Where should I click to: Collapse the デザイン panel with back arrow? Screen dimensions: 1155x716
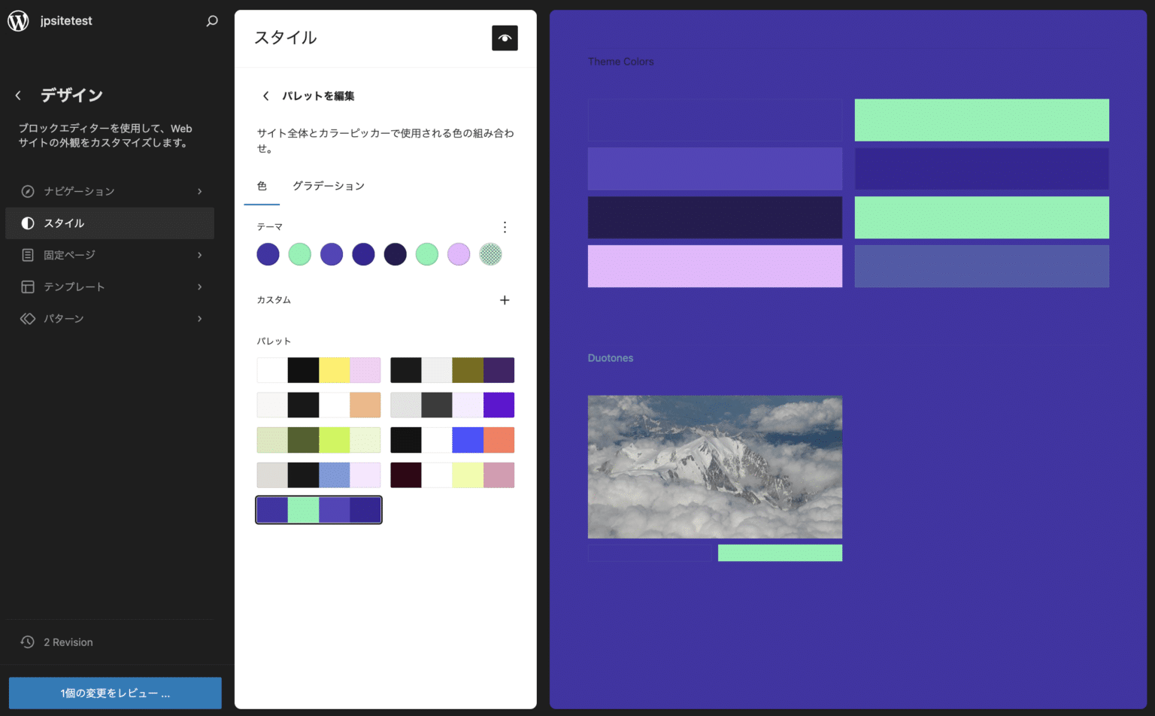[x=17, y=95]
